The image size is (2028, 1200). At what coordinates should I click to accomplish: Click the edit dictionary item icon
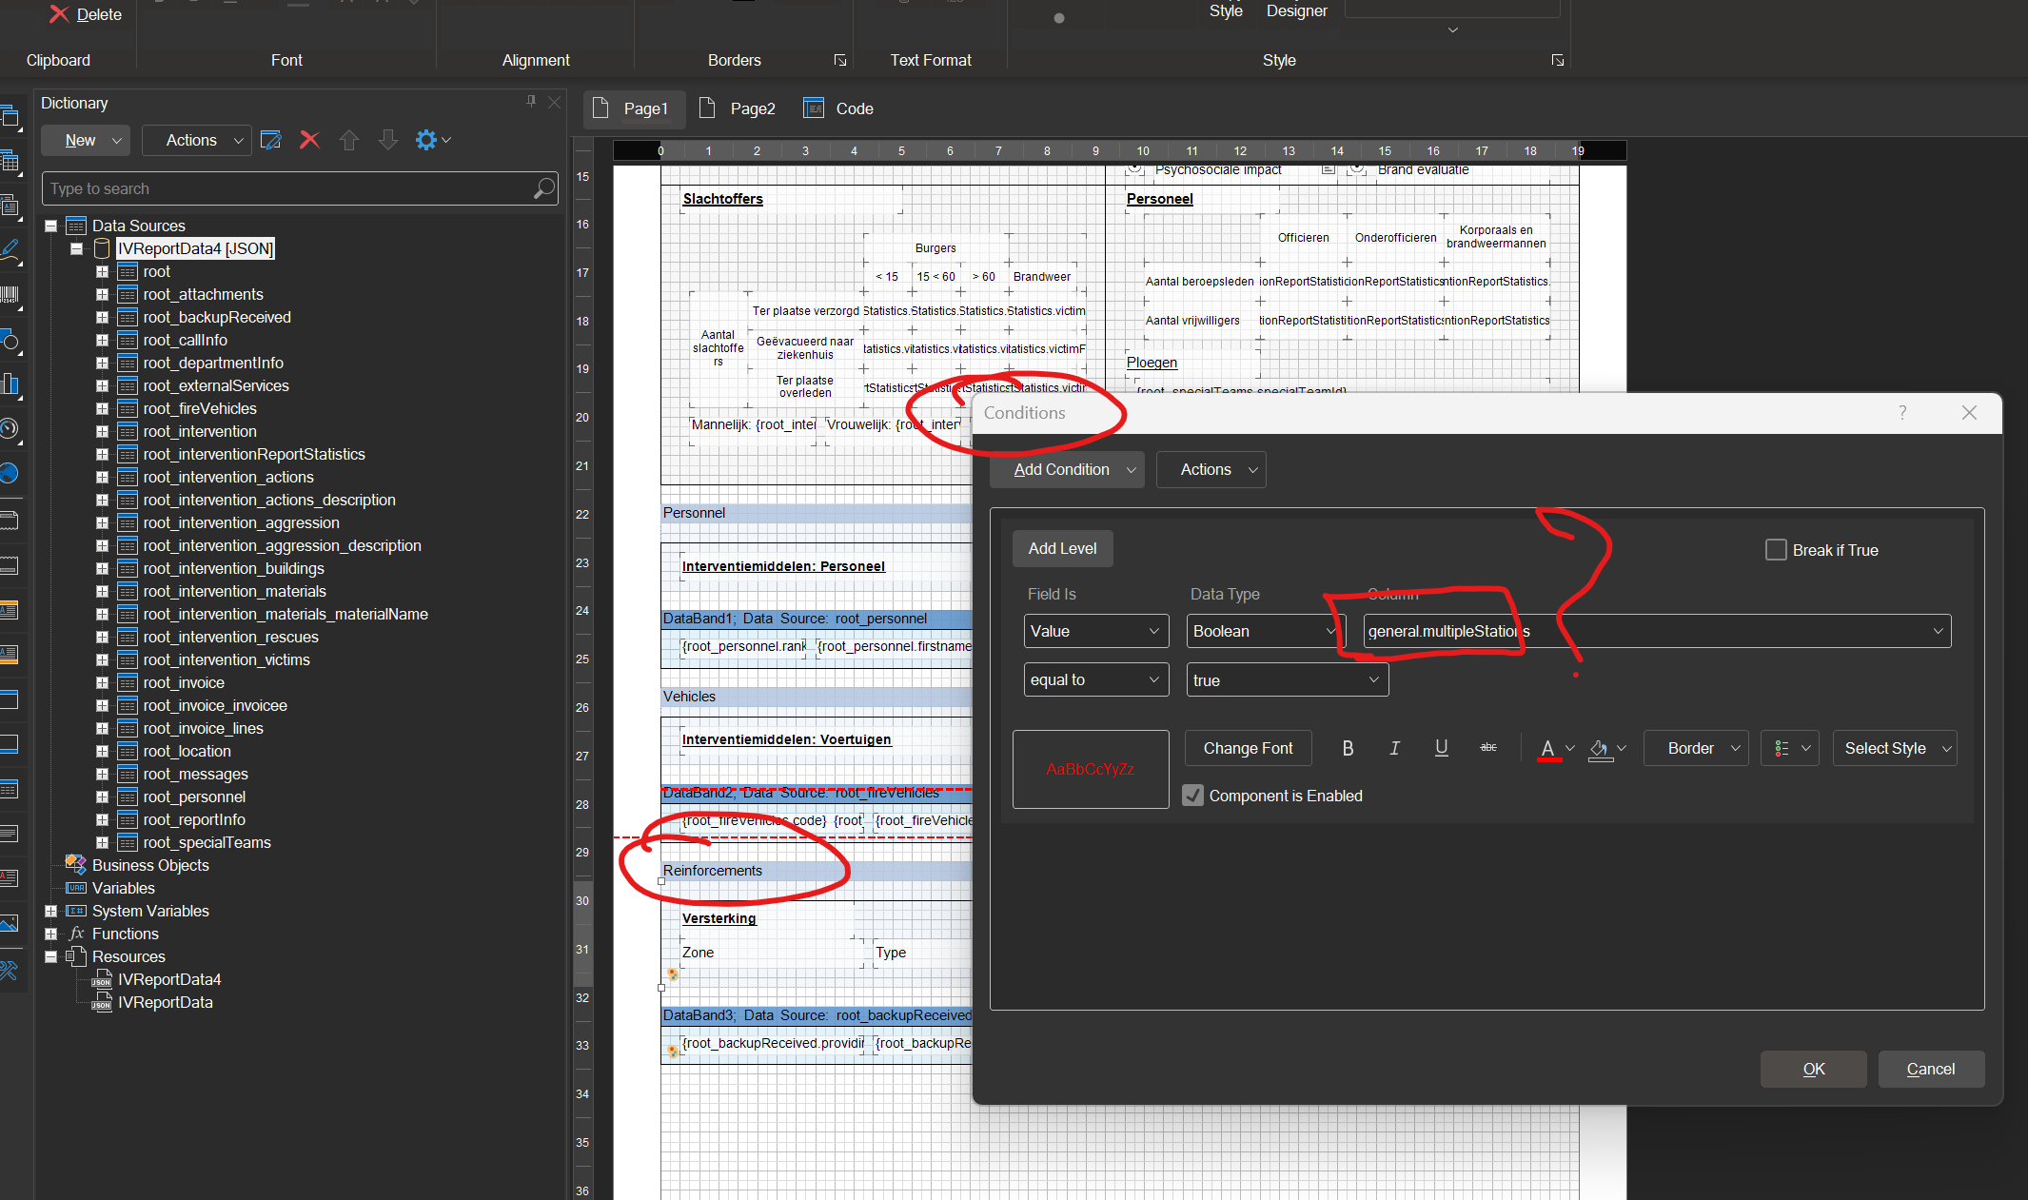271,140
